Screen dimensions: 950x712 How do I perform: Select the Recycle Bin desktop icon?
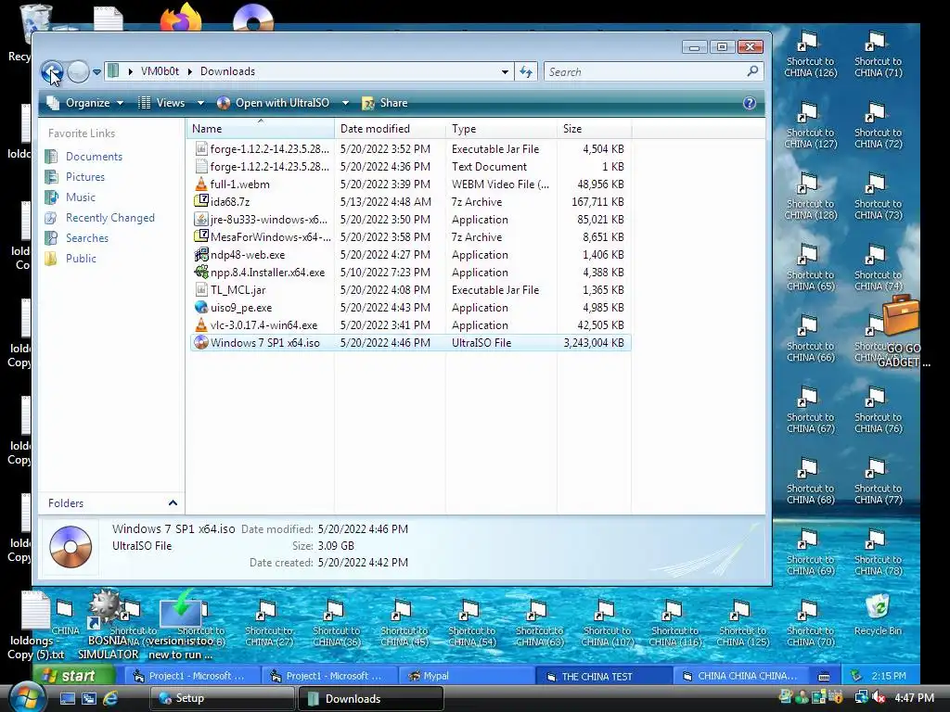(878, 616)
